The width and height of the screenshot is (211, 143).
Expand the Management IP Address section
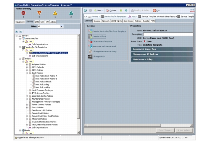162,54
